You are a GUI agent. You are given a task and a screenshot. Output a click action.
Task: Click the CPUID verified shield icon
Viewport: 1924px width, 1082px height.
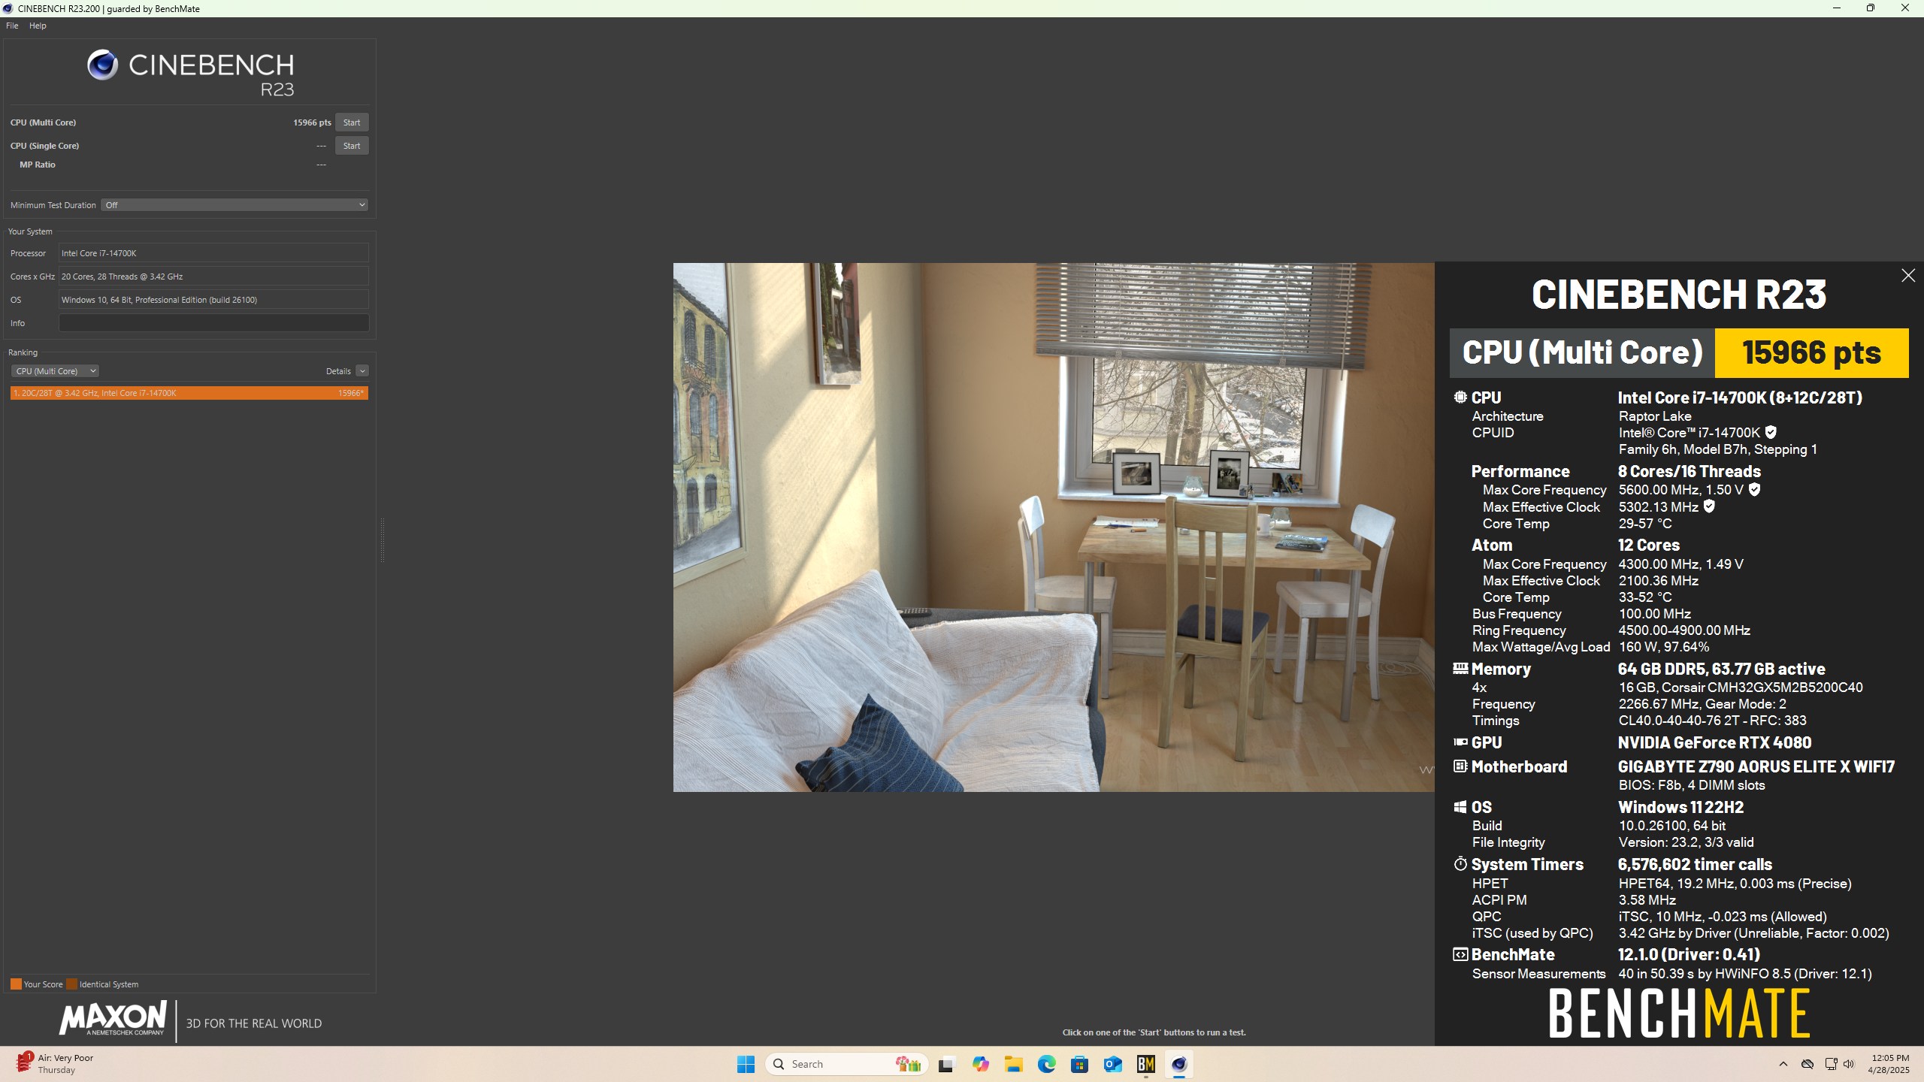pyautogui.click(x=1771, y=432)
